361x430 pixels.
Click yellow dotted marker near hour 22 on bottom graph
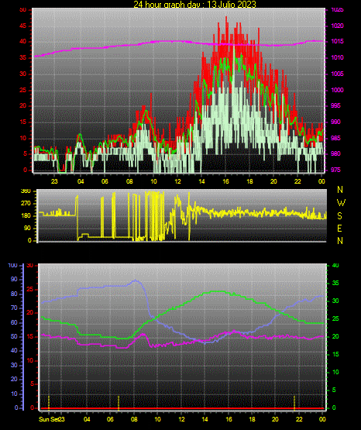point(294,403)
